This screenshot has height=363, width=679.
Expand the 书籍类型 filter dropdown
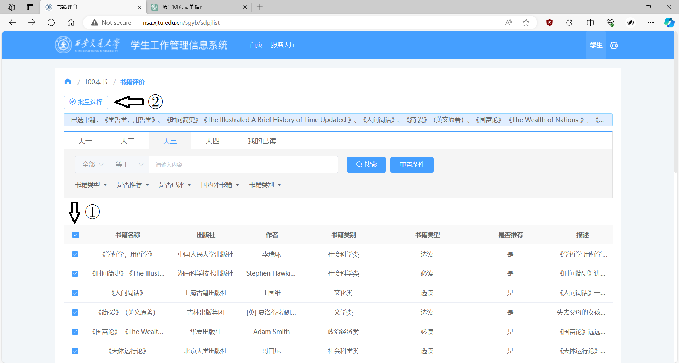pos(91,185)
